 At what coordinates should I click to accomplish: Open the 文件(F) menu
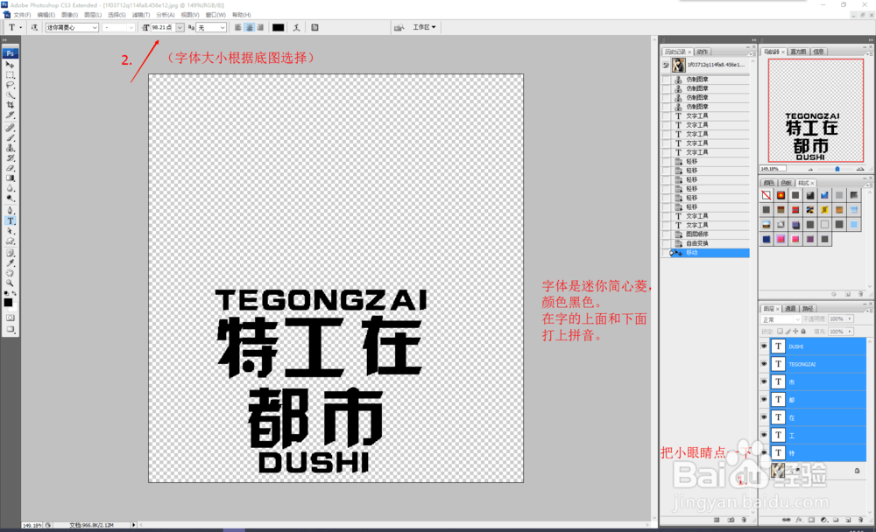(x=22, y=15)
